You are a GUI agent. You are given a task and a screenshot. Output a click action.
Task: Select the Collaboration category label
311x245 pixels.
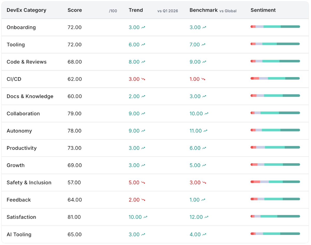(x=23, y=114)
